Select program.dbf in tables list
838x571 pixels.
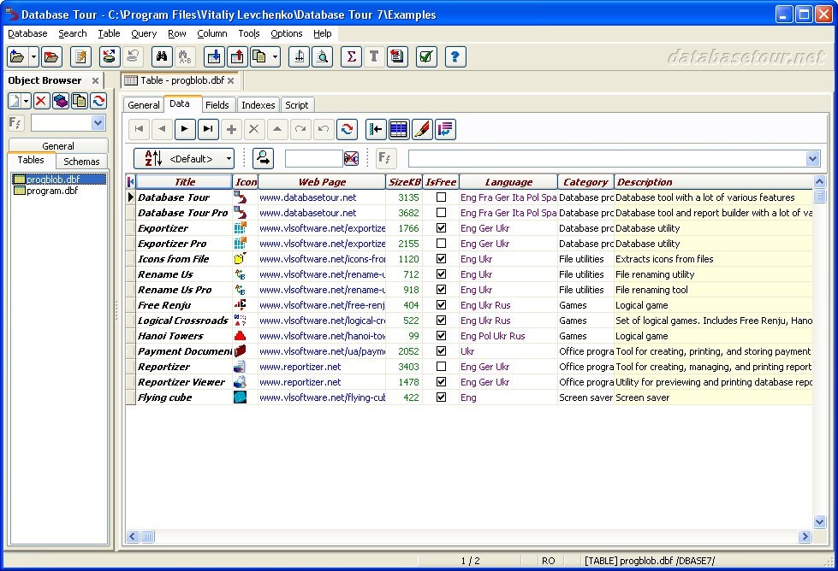point(52,191)
